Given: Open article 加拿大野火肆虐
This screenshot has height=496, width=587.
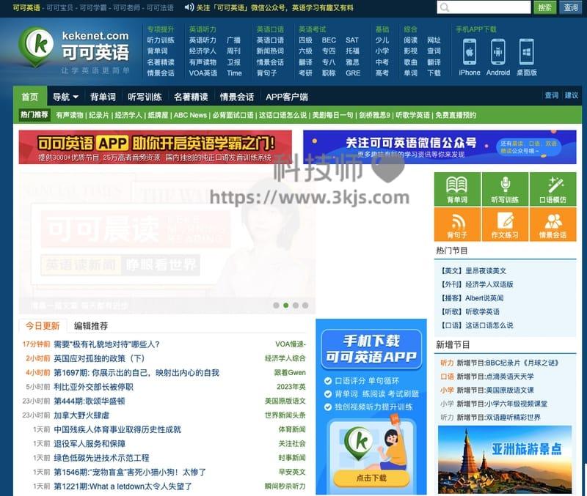Looking at the screenshot, I should 81,415.
